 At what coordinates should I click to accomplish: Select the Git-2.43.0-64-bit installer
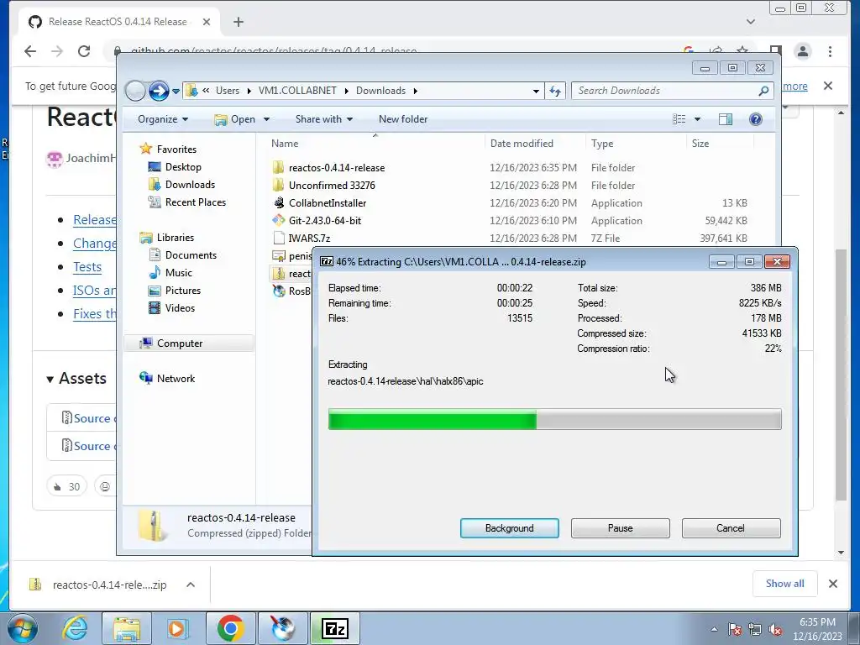(325, 221)
